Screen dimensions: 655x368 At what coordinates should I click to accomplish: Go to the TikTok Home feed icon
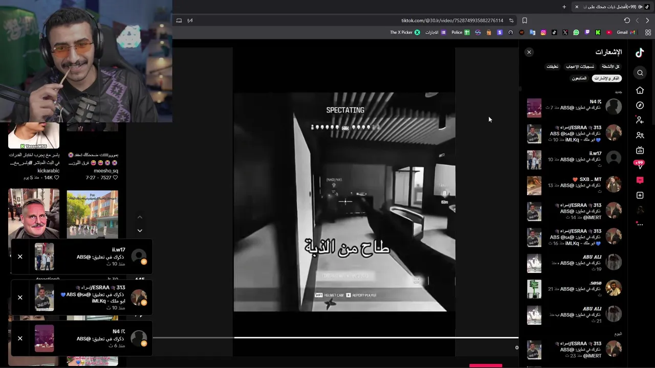640,90
